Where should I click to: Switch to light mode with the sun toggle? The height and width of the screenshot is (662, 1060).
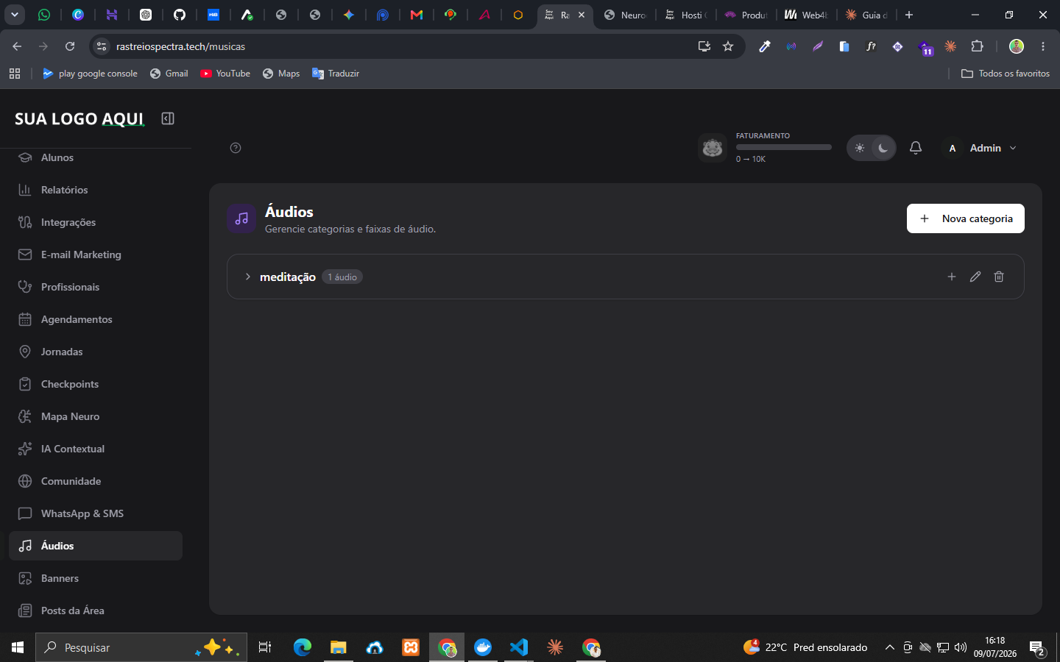[x=860, y=148]
